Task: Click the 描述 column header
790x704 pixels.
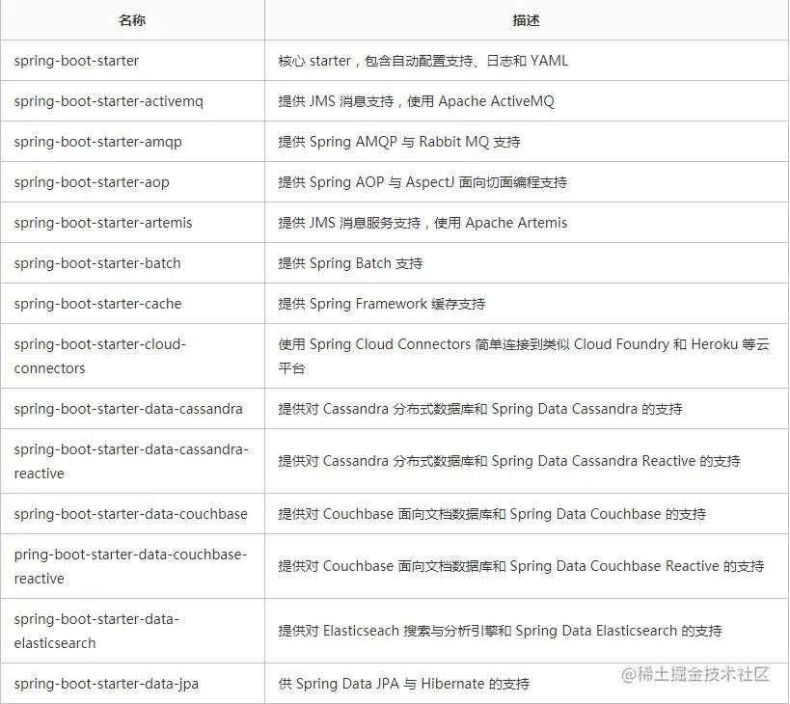Action: [526, 20]
